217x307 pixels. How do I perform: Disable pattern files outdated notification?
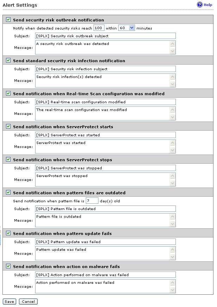pos(8,192)
